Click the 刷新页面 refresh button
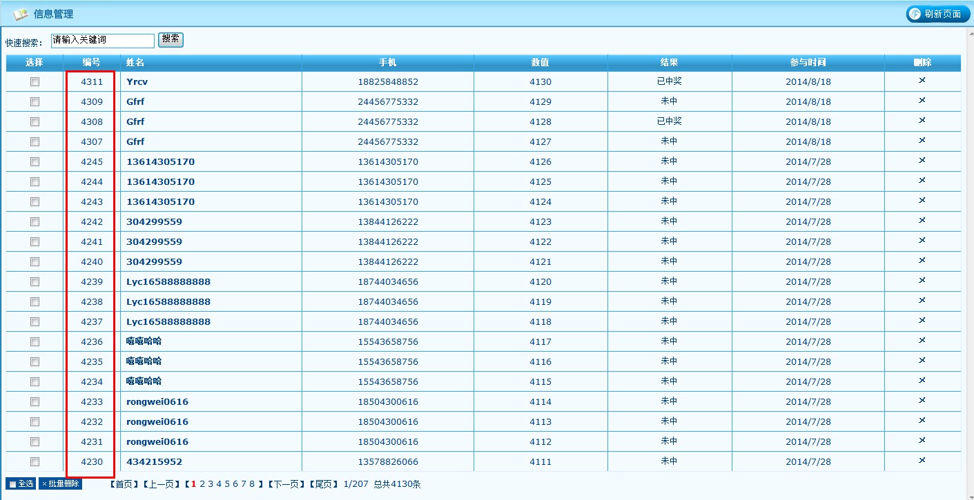 (x=937, y=14)
